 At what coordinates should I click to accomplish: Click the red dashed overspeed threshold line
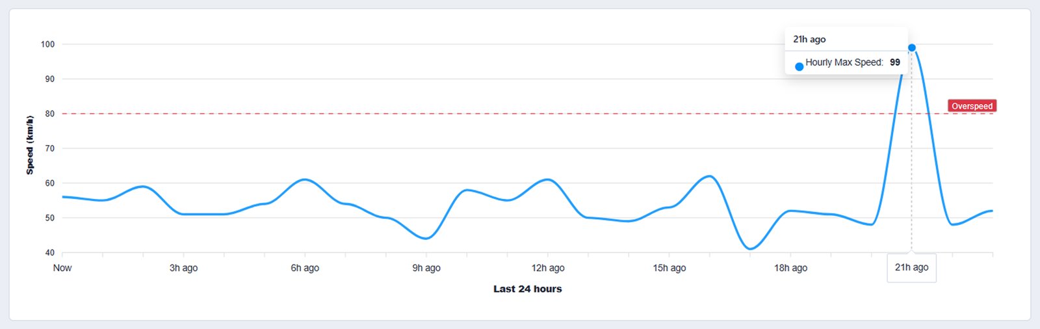[x=455, y=114]
